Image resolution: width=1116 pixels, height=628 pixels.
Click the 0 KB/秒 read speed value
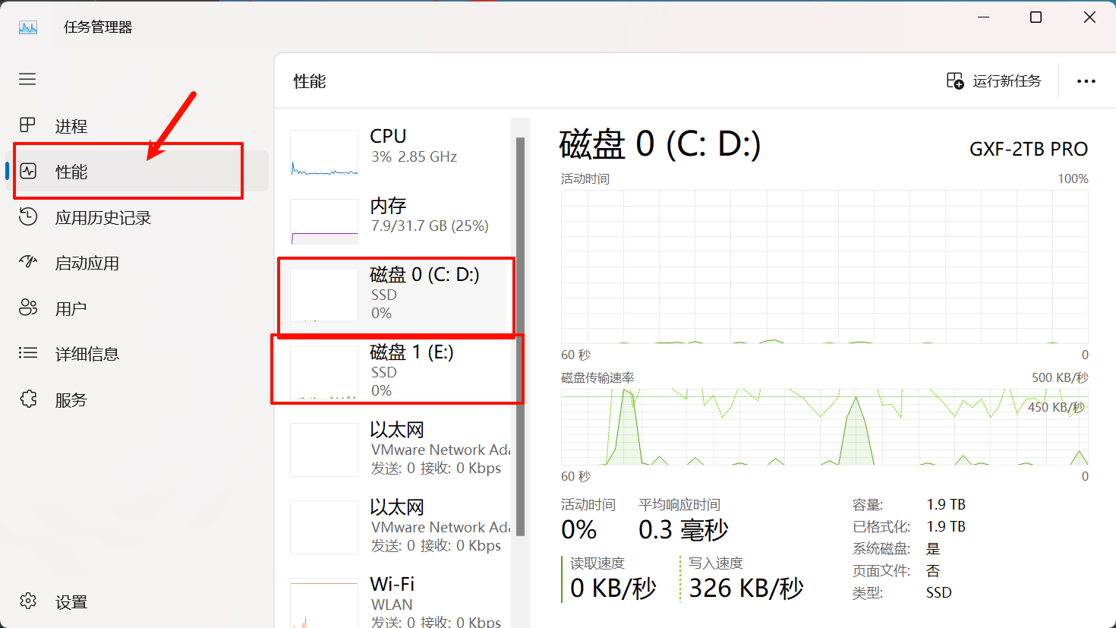(613, 589)
